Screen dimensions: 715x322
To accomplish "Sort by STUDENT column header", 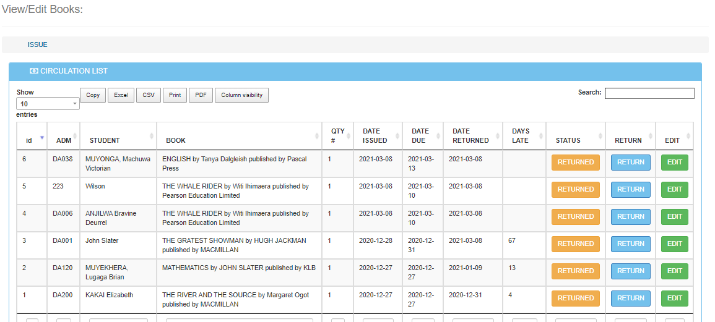I will [105, 140].
